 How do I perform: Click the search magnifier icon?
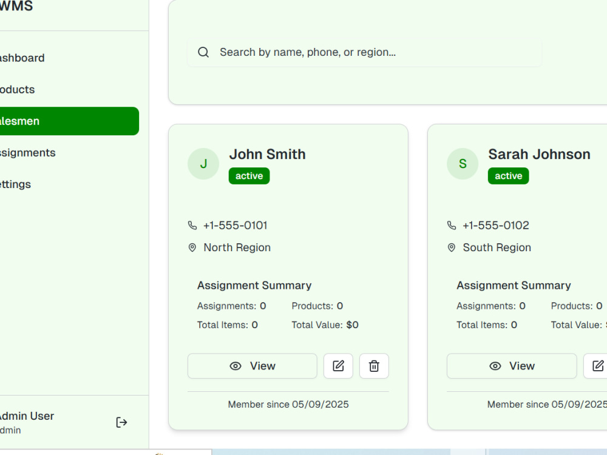(x=203, y=52)
